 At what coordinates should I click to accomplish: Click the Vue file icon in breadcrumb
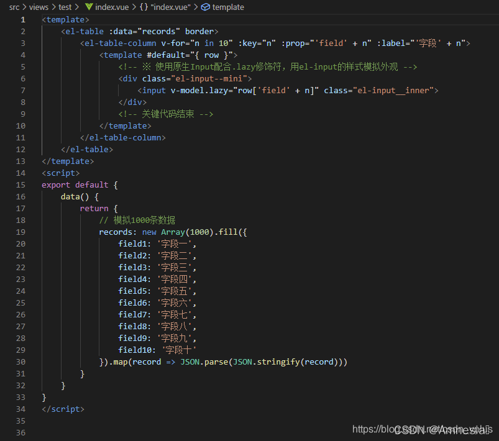point(89,7)
